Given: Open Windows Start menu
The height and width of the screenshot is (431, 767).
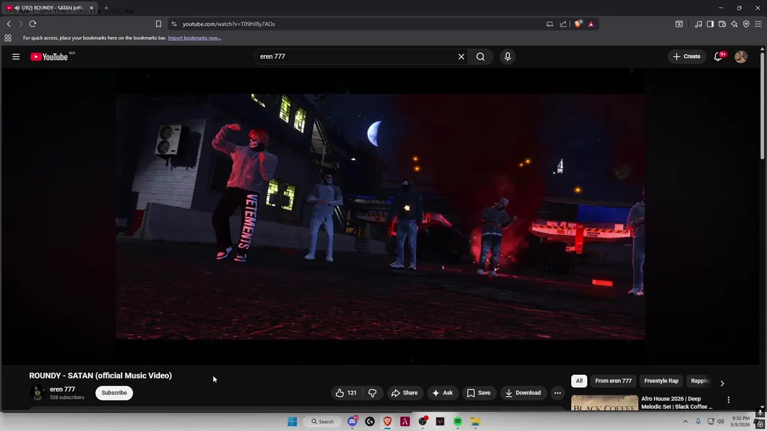Looking at the screenshot, I should click(292, 421).
